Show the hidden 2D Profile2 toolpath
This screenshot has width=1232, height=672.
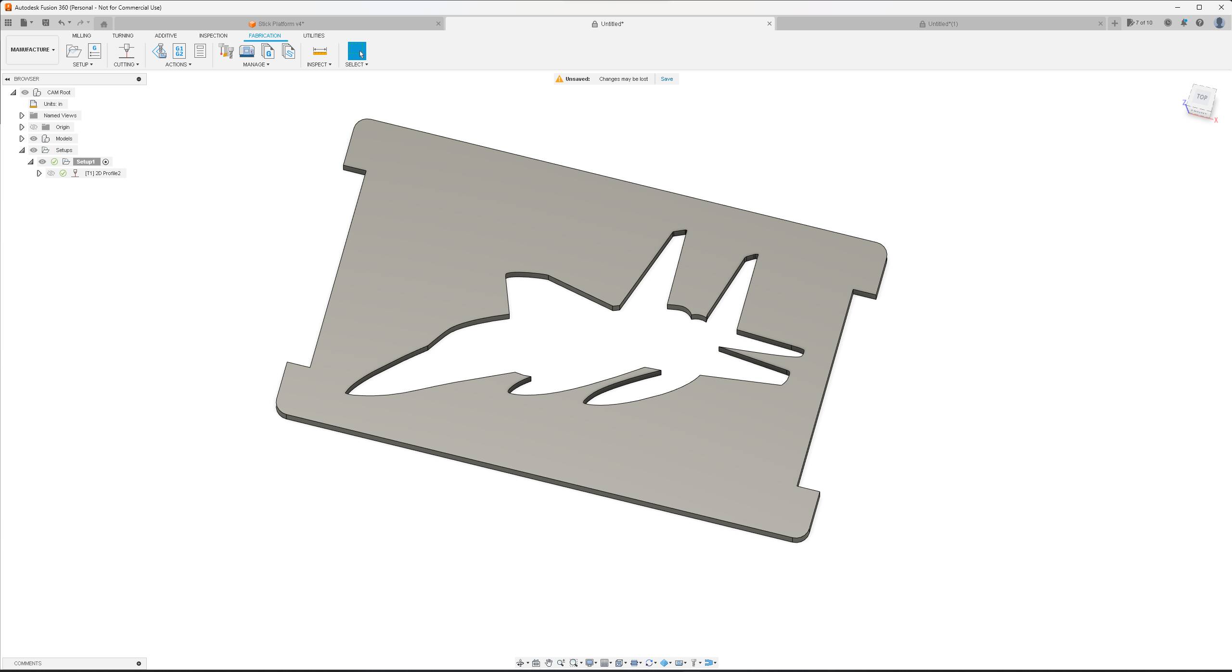tap(51, 173)
